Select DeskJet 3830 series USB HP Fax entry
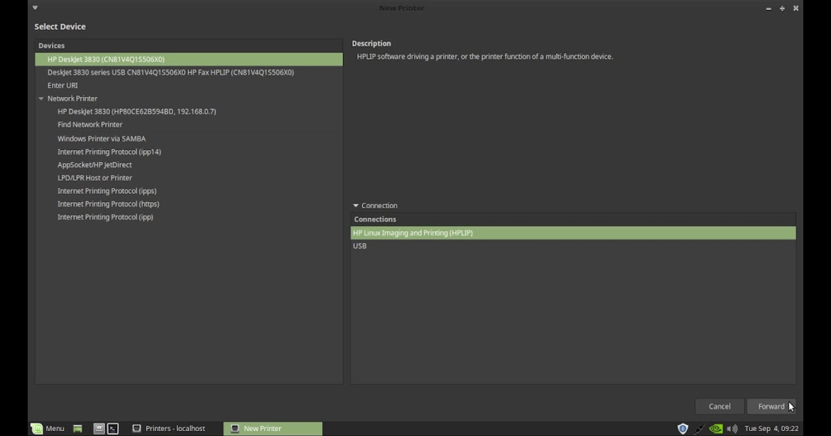Screen dimensions: 831x436 (188, 73)
